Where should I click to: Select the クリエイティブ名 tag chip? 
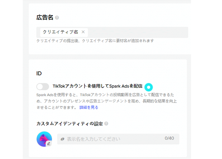point(64,32)
